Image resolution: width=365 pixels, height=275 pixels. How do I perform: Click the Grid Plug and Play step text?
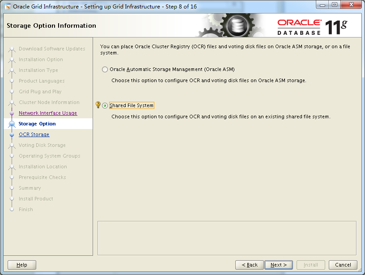click(x=40, y=92)
